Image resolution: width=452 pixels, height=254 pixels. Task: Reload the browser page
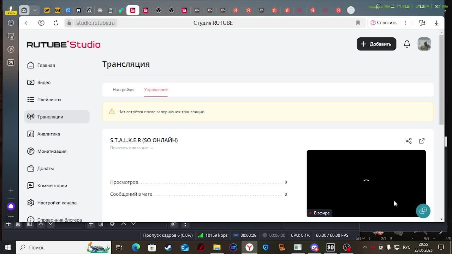coord(56,23)
